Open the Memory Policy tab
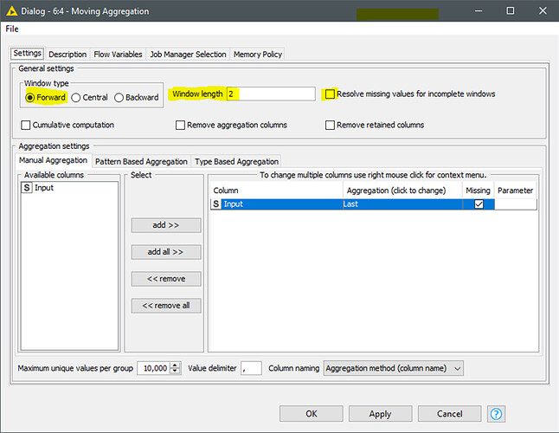Image resolution: width=559 pixels, height=433 pixels. coord(257,55)
